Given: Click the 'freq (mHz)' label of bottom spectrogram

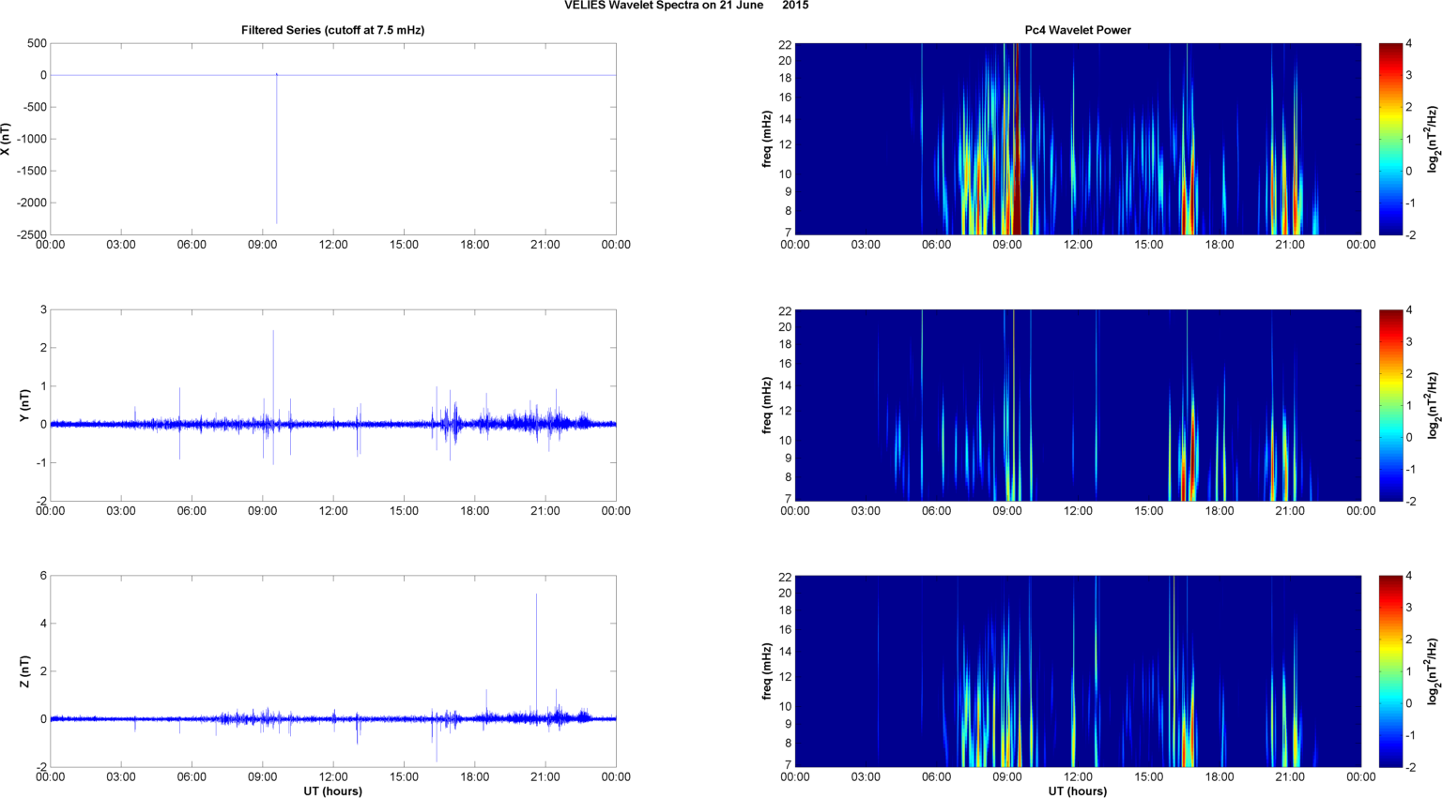Looking at the screenshot, I should click(x=767, y=671).
